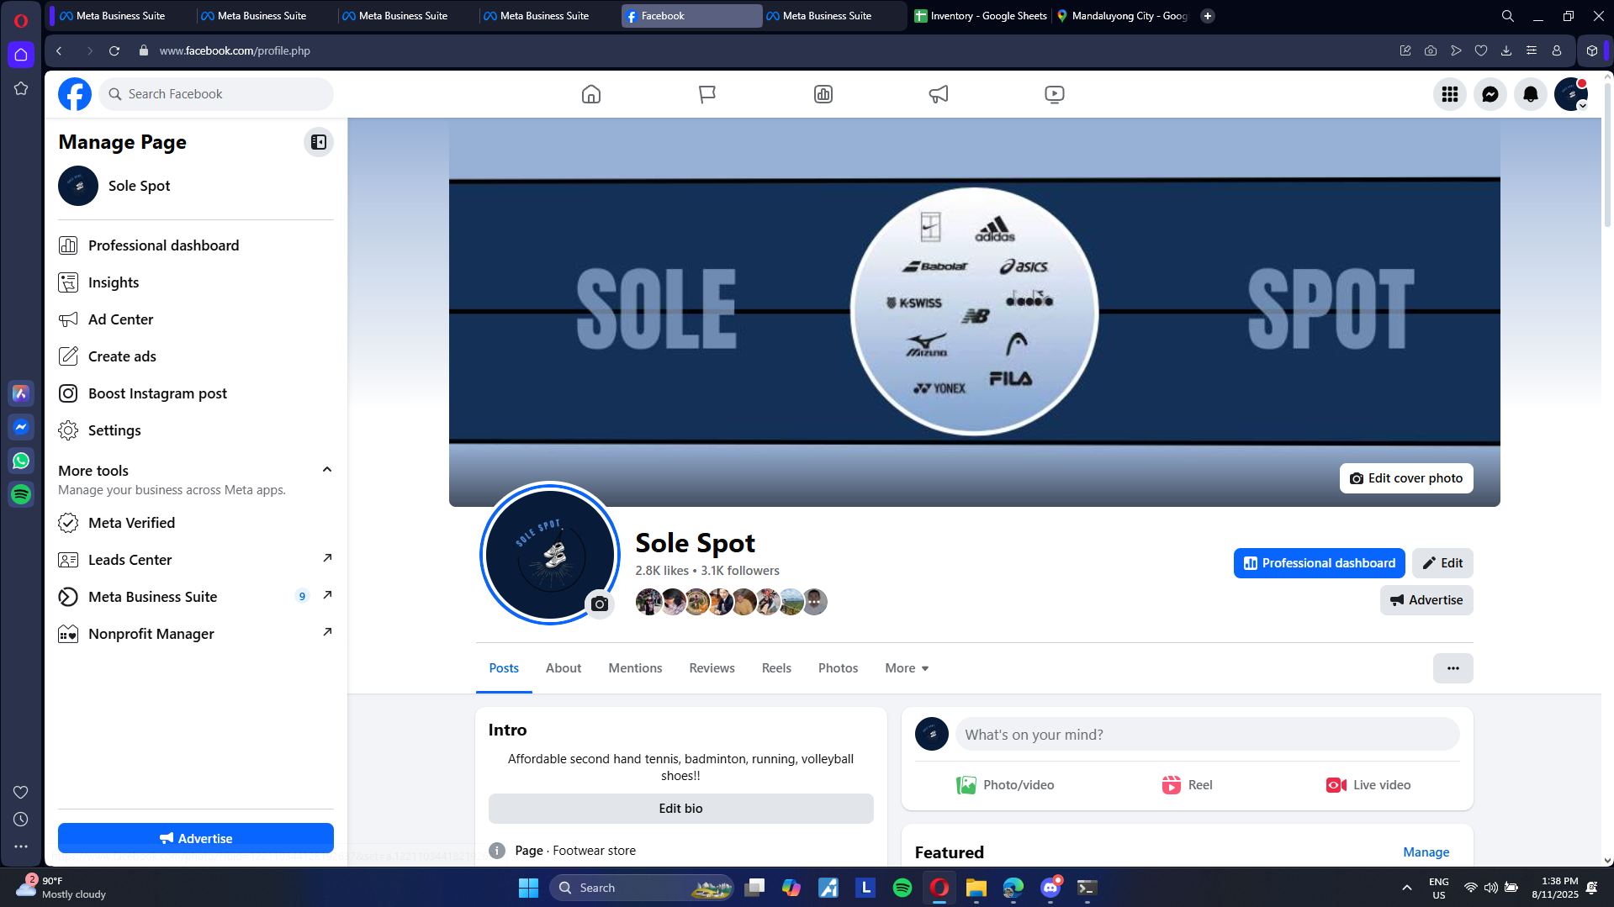The width and height of the screenshot is (1614, 907).
Task: Open the Video play icon in top navigation
Action: 1055,94
